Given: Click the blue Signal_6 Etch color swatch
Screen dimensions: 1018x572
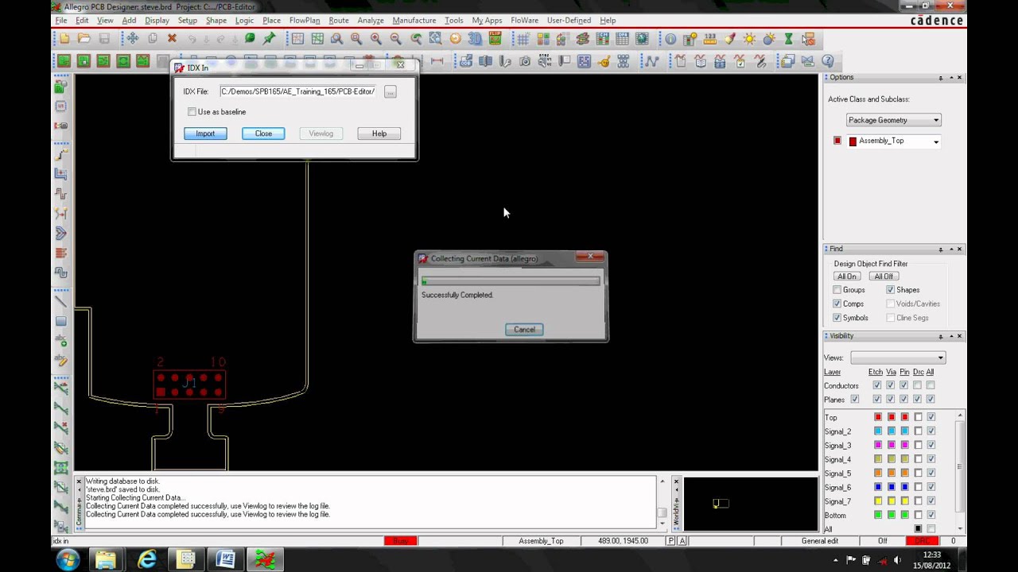Looking at the screenshot, I should (878, 487).
